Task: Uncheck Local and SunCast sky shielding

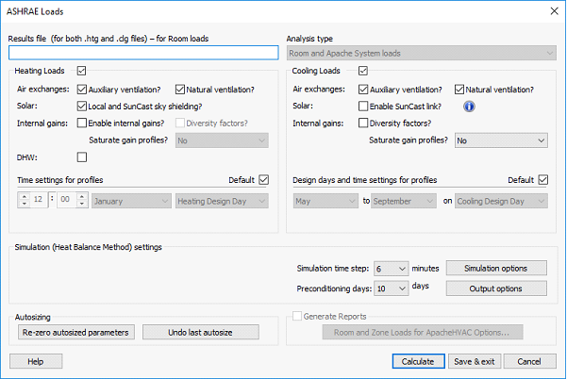Action: 82,107
